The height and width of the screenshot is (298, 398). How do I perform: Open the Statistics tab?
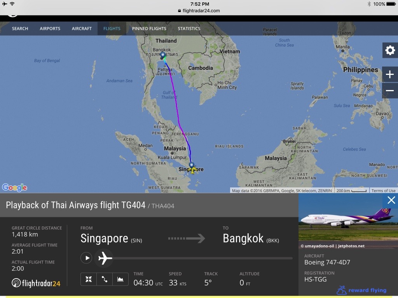[189, 29]
